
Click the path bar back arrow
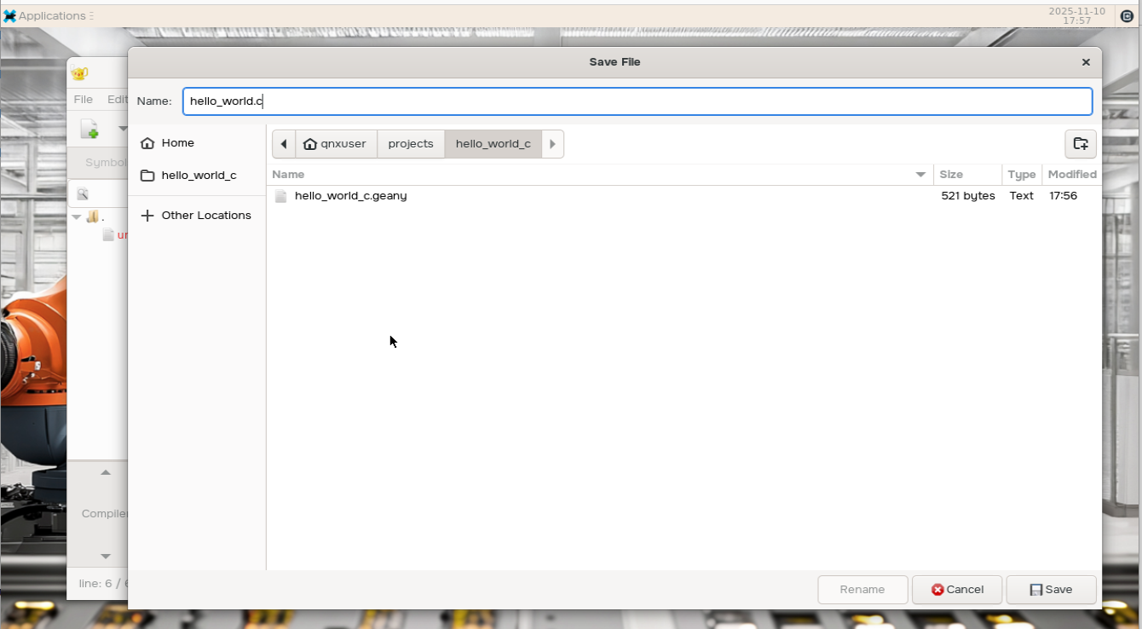[284, 144]
